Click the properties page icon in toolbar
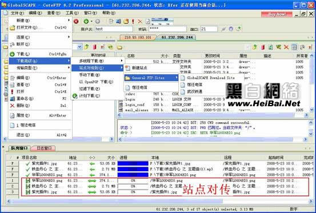Screen dimensions: 316x213 coord(148,21)
